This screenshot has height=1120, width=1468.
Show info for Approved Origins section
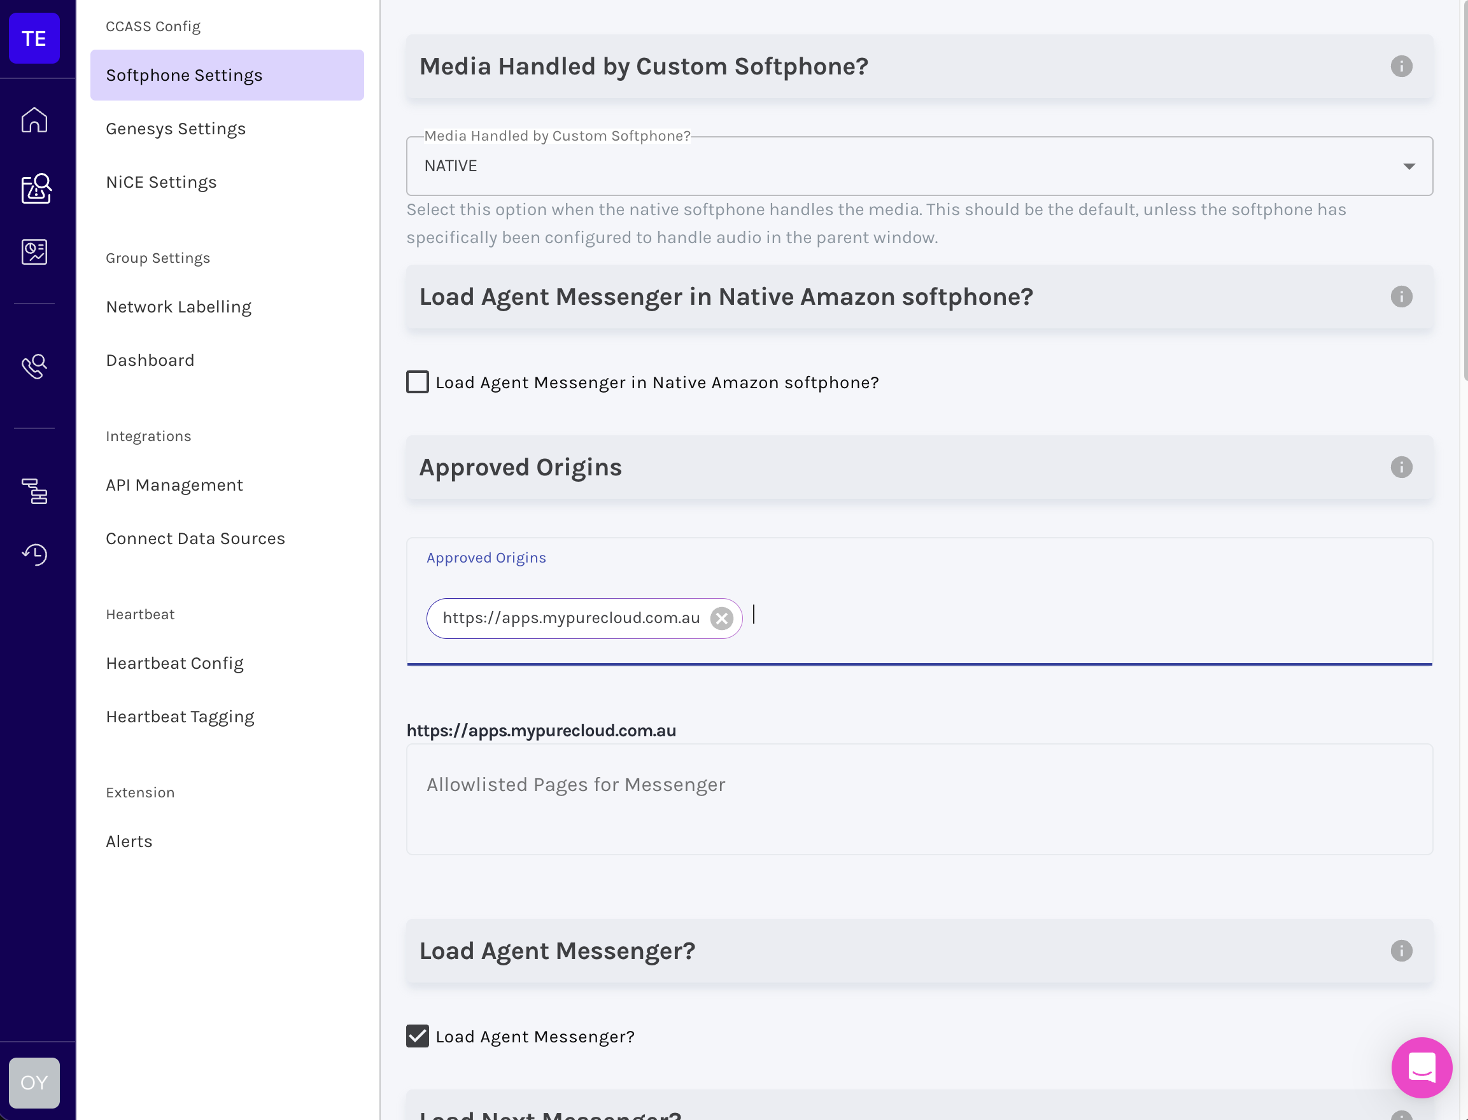coord(1401,467)
